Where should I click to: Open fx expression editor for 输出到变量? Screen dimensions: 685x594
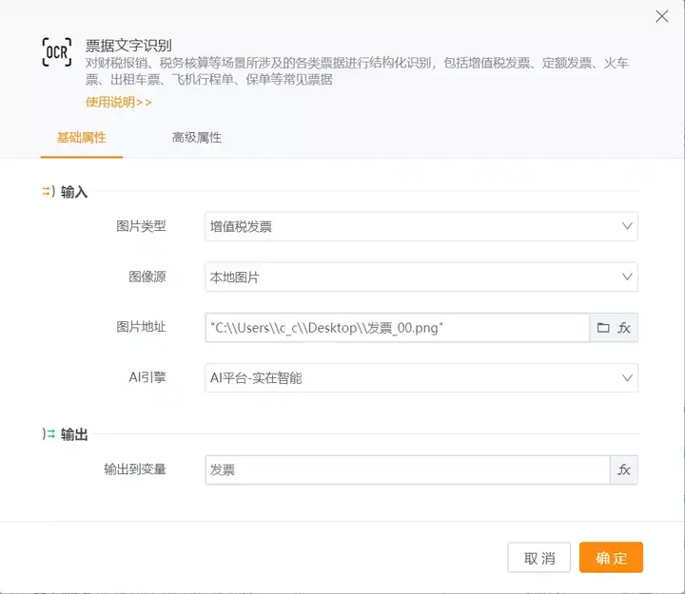point(625,469)
